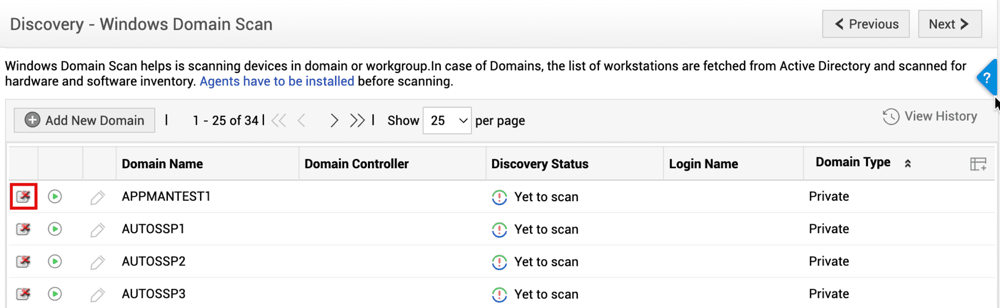The width and height of the screenshot is (1000, 308).
Task: Click the blue help question mark
Action: [986, 78]
